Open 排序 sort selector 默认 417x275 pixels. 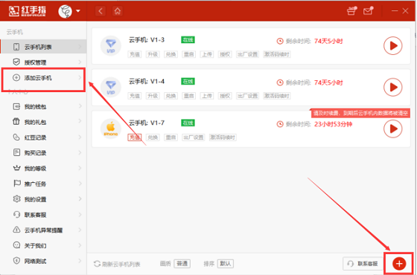[225, 264]
